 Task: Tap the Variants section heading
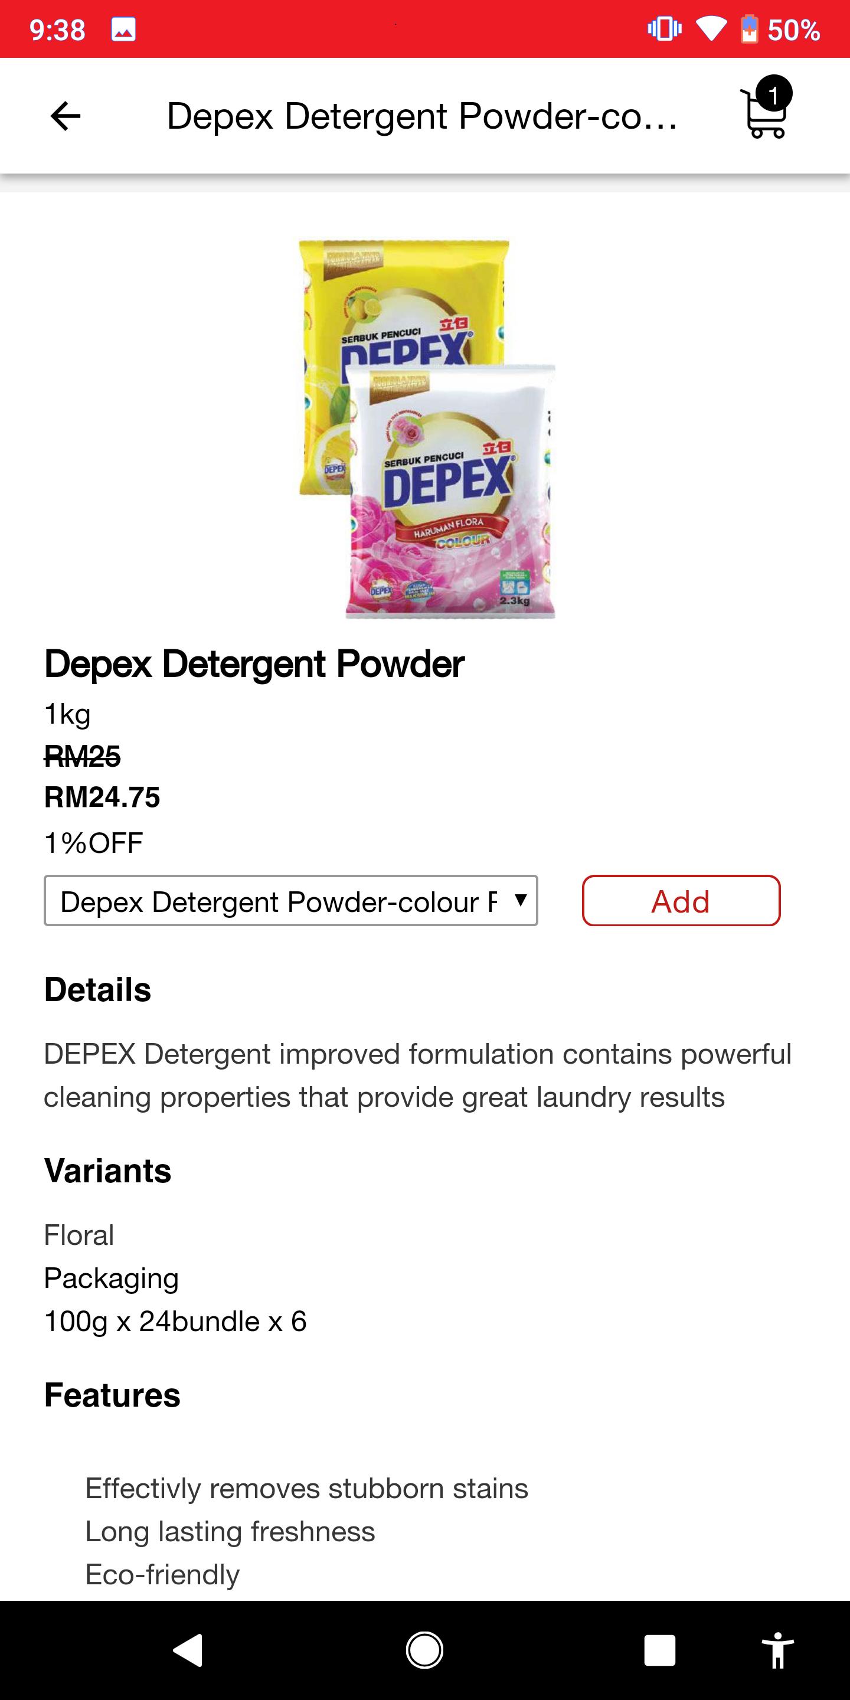(x=107, y=1171)
